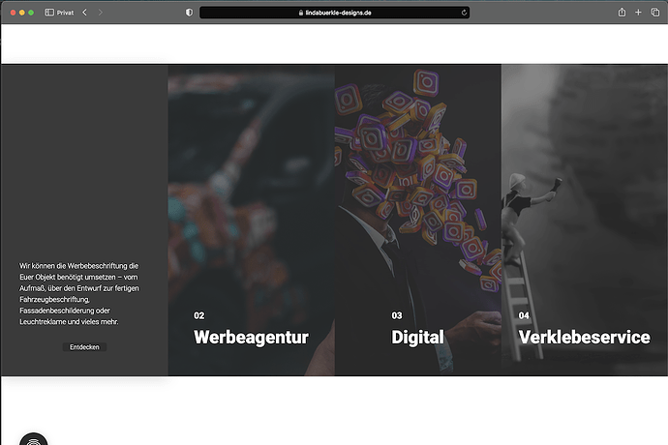Open the Werbeagentur panel heading
This screenshot has width=668, height=445.
click(251, 338)
